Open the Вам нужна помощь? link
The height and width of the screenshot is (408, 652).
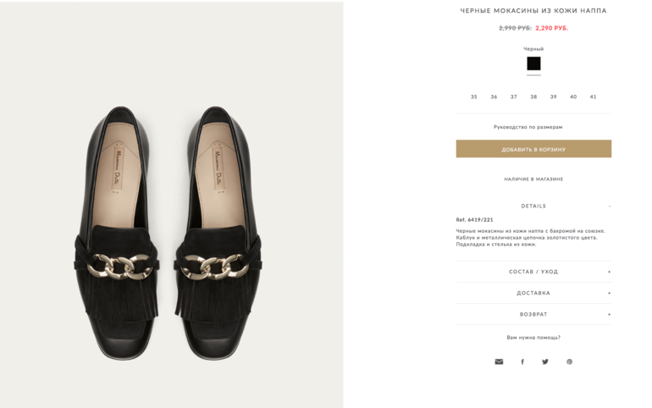533,338
